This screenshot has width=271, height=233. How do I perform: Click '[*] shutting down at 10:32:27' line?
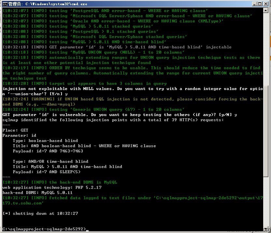tap(40, 213)
